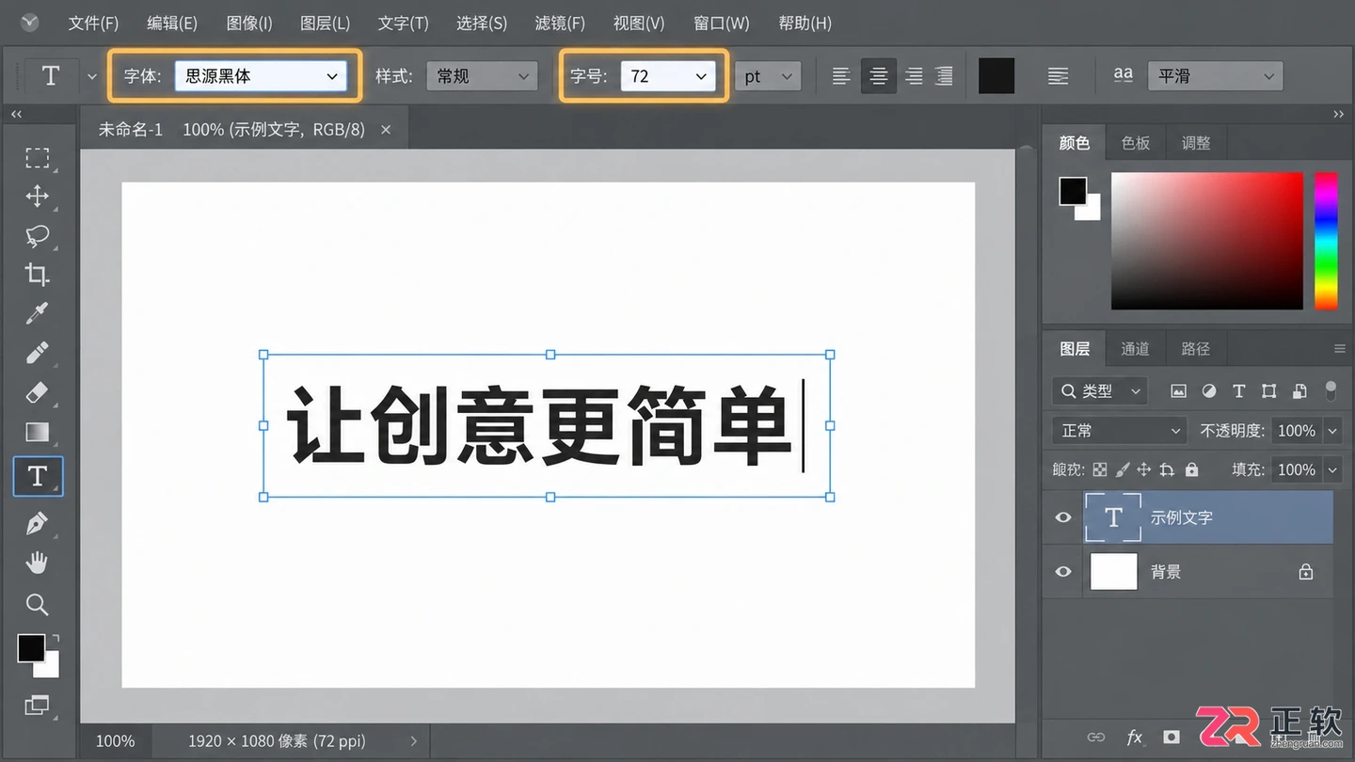Center align the text
1355x762 pixels.
coord(878,76)
